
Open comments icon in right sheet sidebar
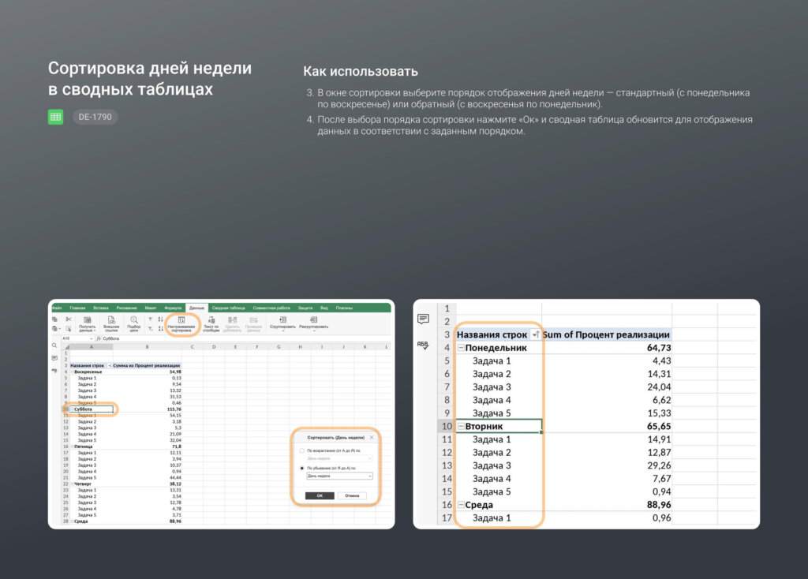coord(423,319)
